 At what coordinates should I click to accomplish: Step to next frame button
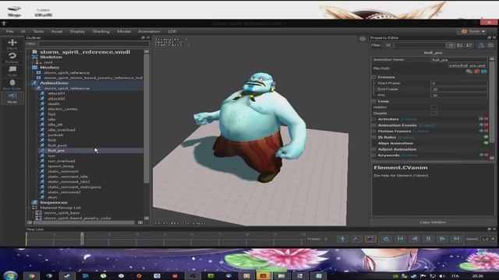click(x=442, y=239)
